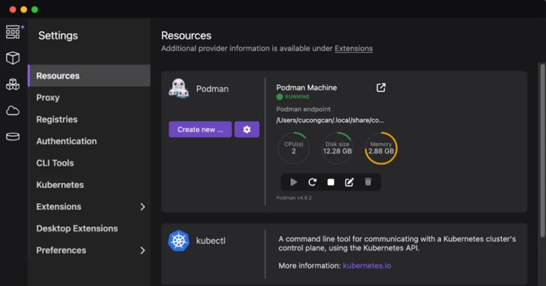Restart the Podman Machine
The image size is (546, 286).
click(312, 182)
